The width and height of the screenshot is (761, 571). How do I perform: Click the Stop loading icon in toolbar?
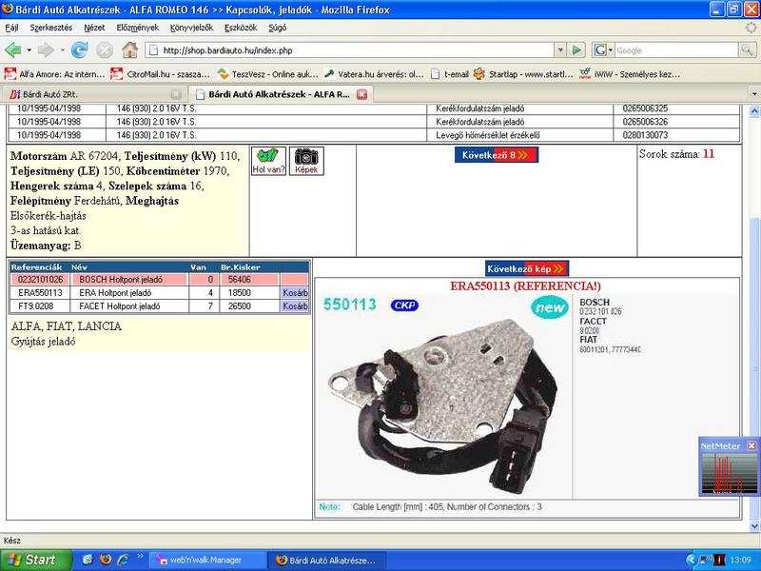click(x=105, y=49)
